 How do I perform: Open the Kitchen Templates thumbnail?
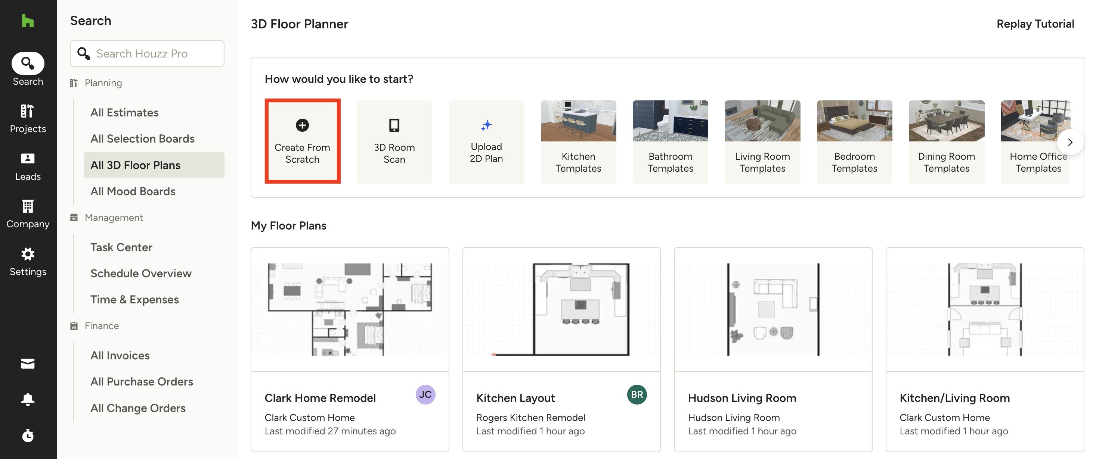pyautogui.click(x=578, y=121)
